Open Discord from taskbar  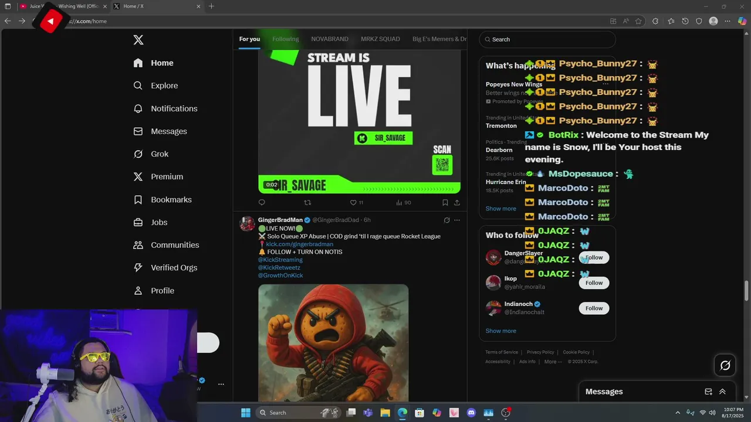(x=471, y=413)
